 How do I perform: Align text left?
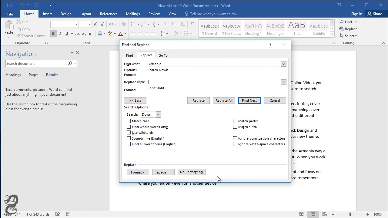click(133, 34)
